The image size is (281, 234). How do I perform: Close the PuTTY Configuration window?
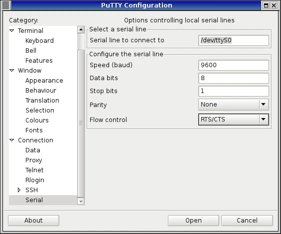[x=274, y=5]
